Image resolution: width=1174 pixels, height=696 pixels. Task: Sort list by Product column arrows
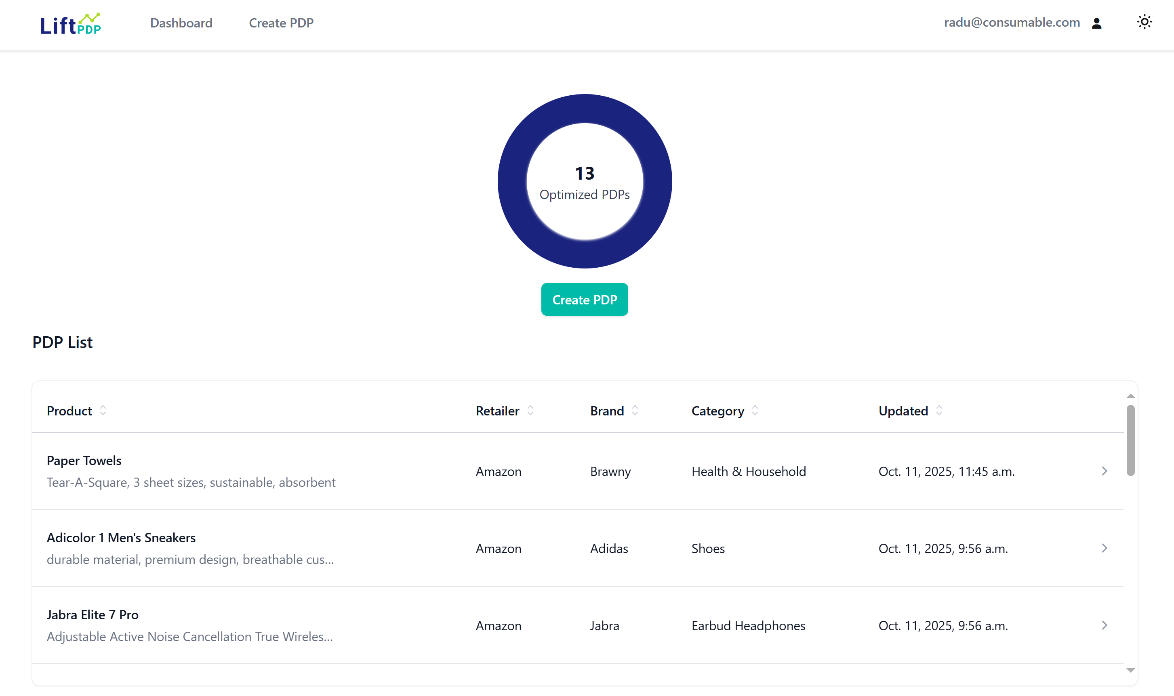(103, 411)
